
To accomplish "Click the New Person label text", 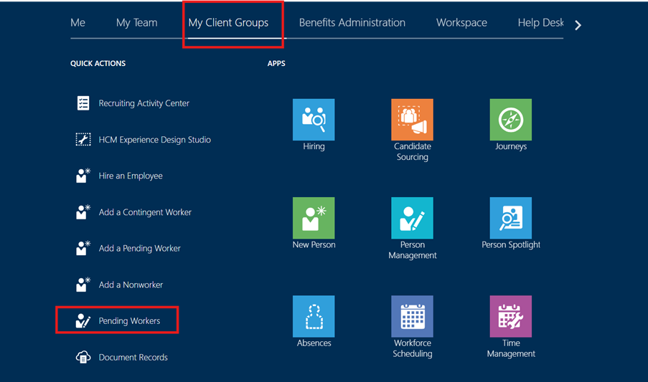I will [x=314, y=244].
